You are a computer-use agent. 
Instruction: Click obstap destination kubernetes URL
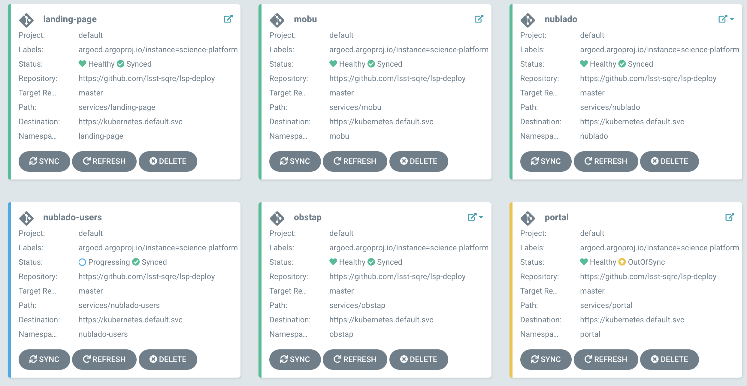[x=381, y=320]
